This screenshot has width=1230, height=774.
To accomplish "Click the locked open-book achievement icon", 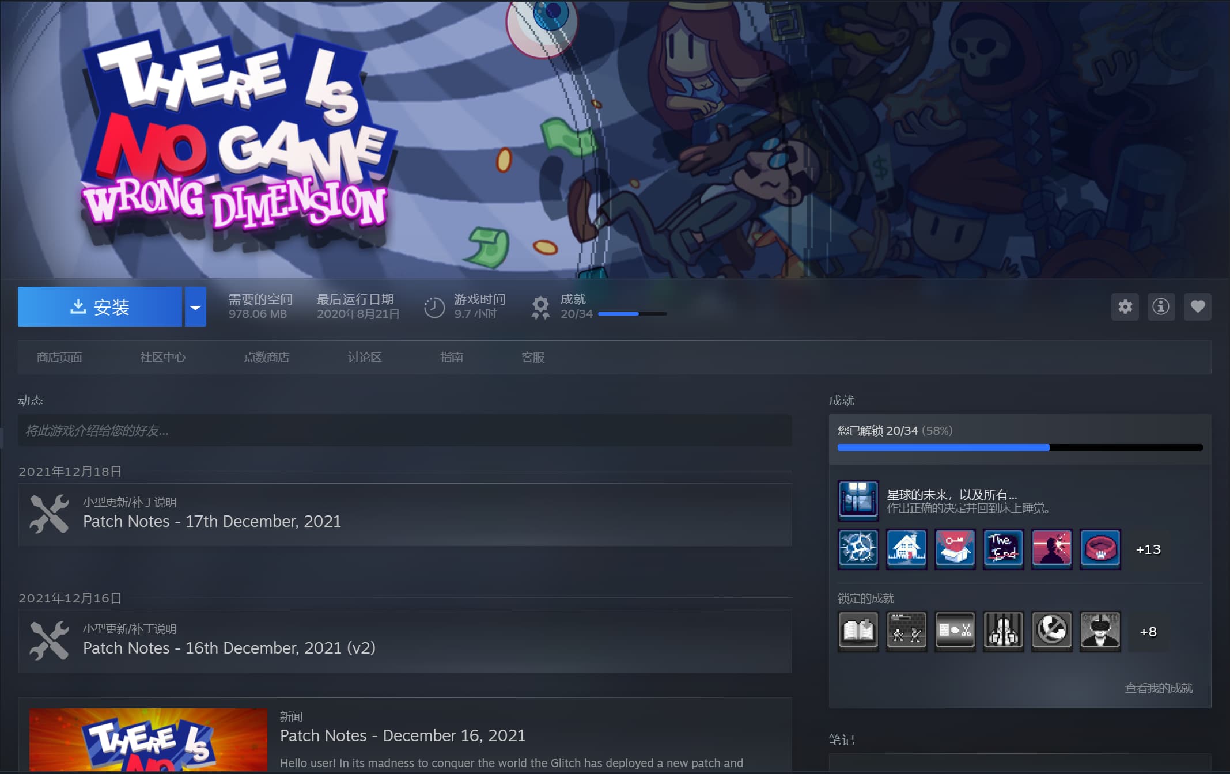I will click(858, 632).
